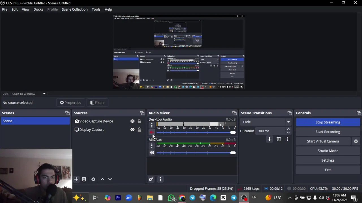
Task: Start the Virtual Camera
Action: coord(323,141)
